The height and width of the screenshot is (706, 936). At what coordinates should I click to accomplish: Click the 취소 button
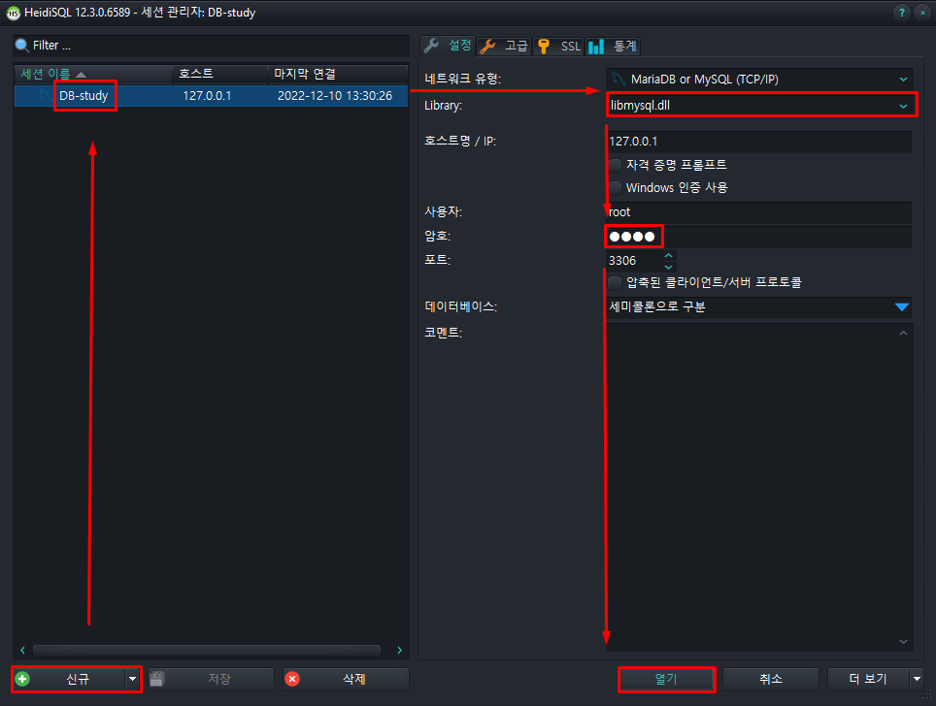point(771,679)
